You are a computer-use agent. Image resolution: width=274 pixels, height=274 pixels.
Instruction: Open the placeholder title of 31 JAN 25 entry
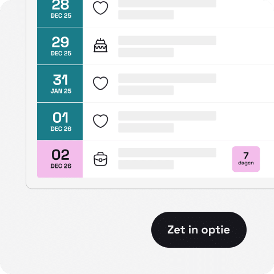(167, 78)
